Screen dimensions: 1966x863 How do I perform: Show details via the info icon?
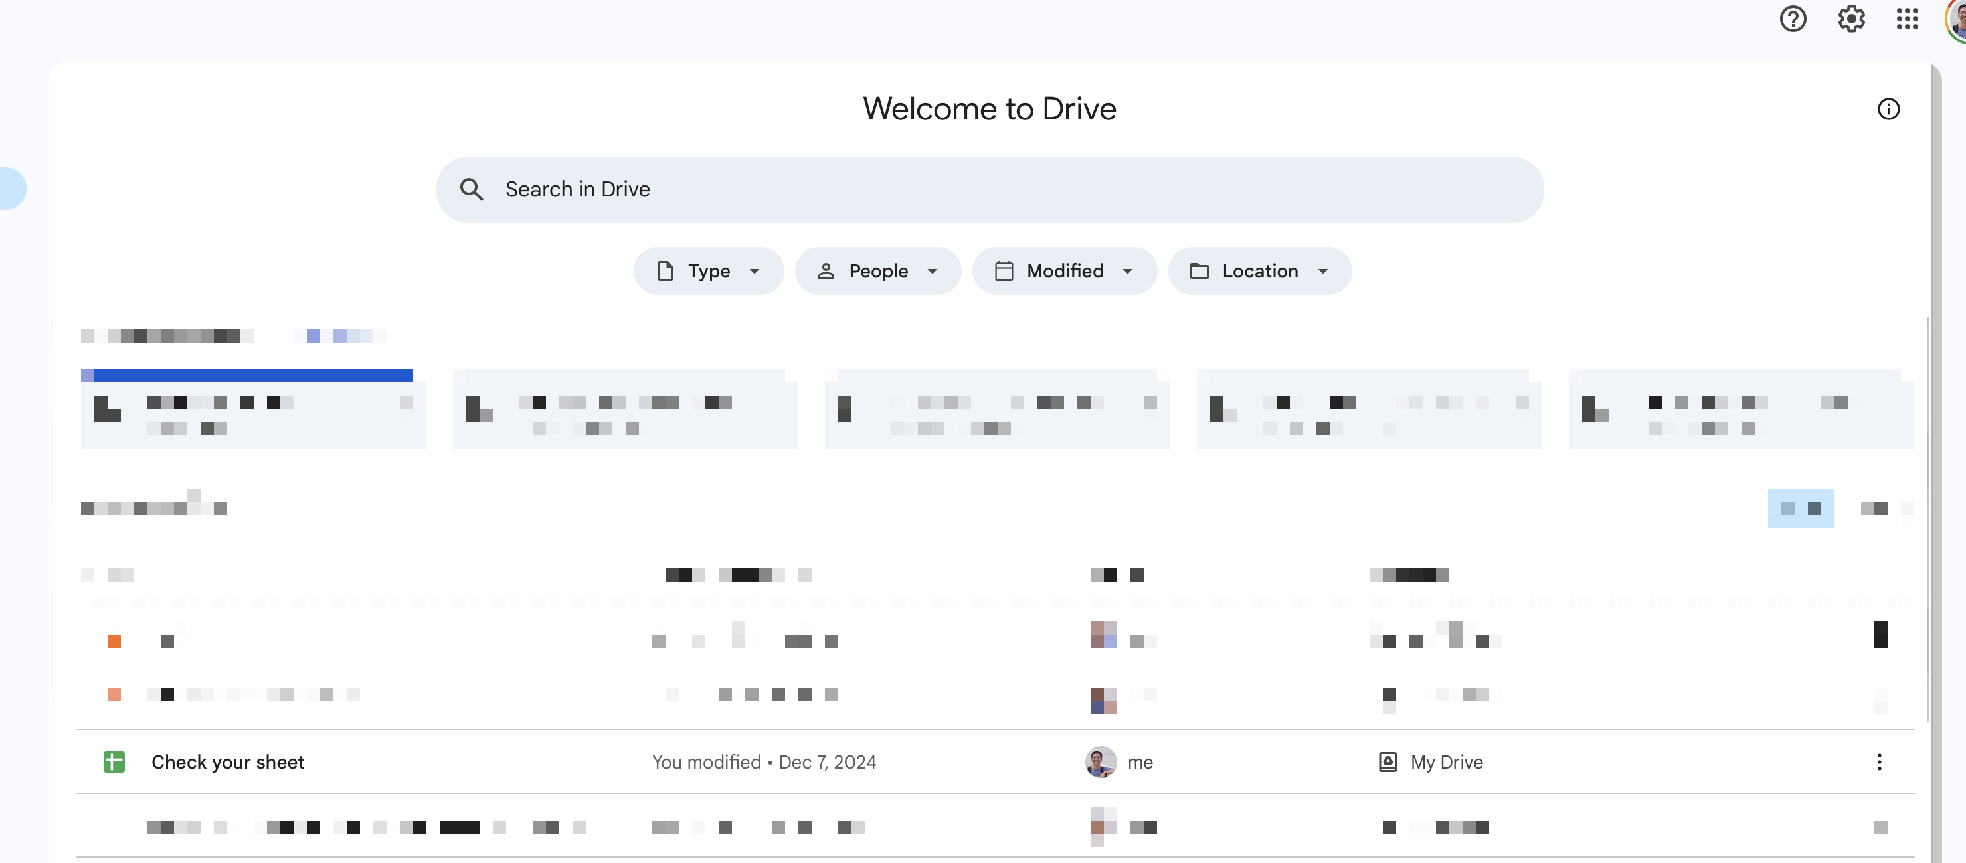pos(1888,109)
